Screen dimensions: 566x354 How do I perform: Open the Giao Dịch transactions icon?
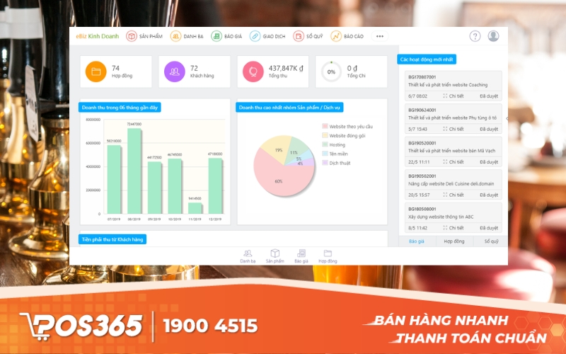click(255, 36)
